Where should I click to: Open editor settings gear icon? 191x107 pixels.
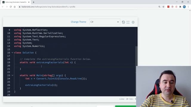pyautogui.click(x=133, y=22)
